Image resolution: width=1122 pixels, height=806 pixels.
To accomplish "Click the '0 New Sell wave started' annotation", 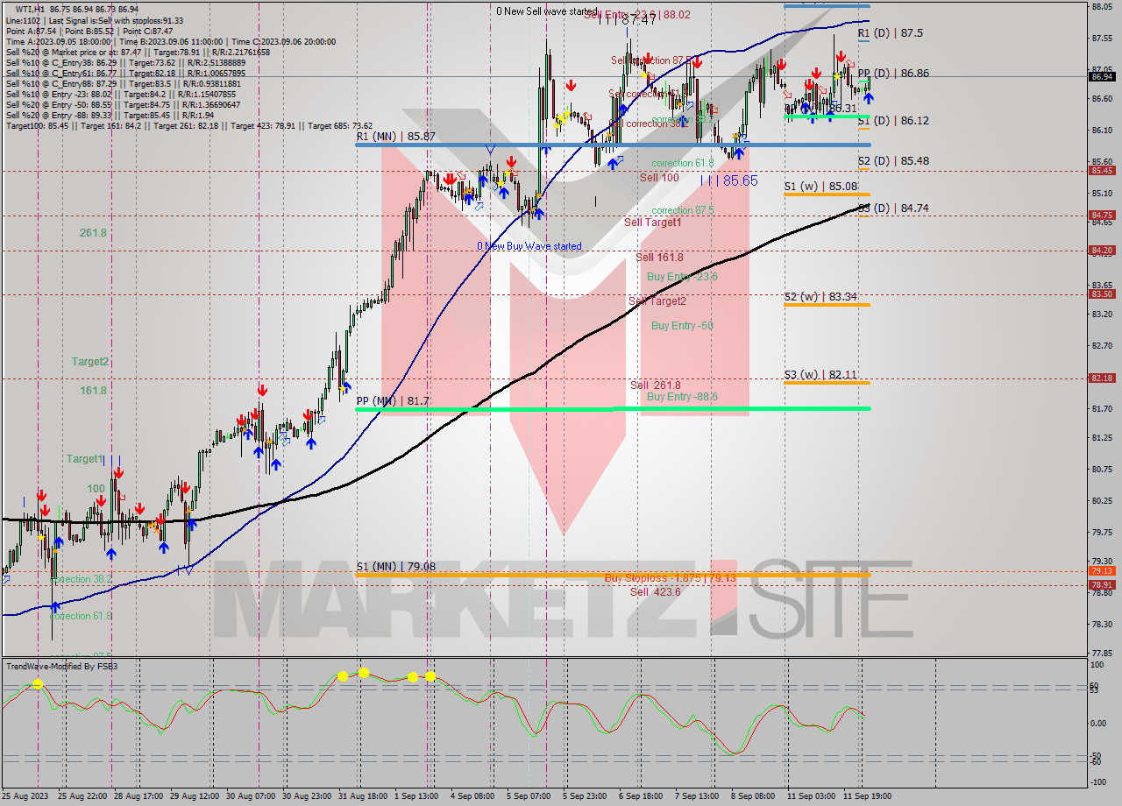I will click(547, 11).
